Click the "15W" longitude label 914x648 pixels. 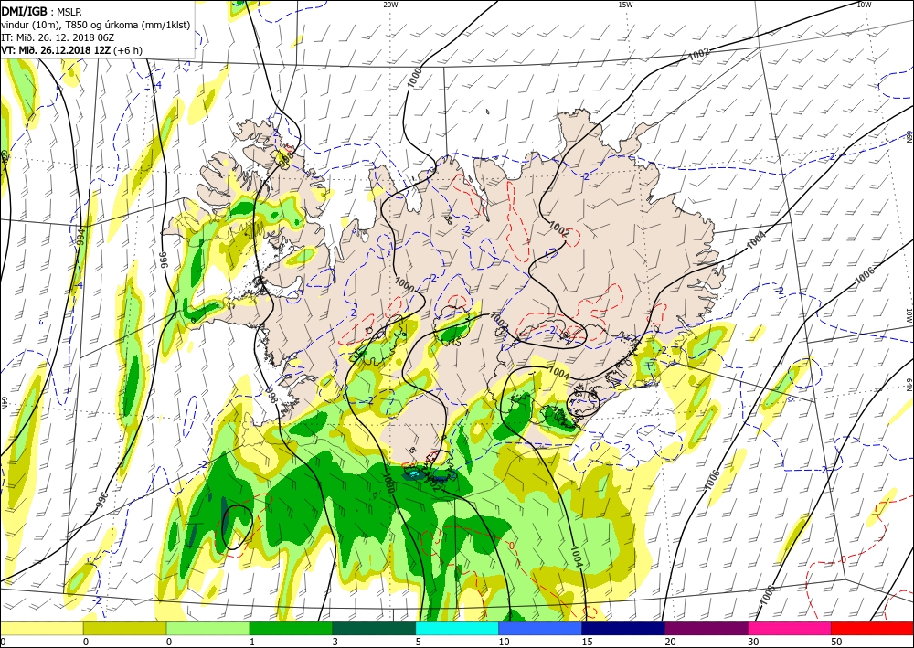(625, 5)
